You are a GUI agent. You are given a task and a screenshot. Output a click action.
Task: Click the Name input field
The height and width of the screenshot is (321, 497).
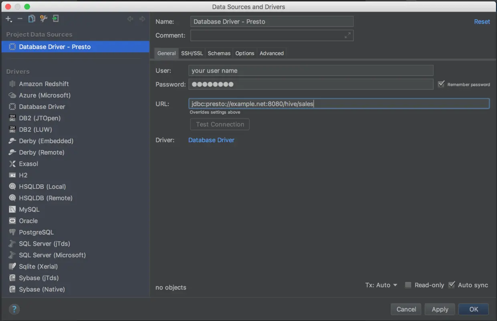272,22
